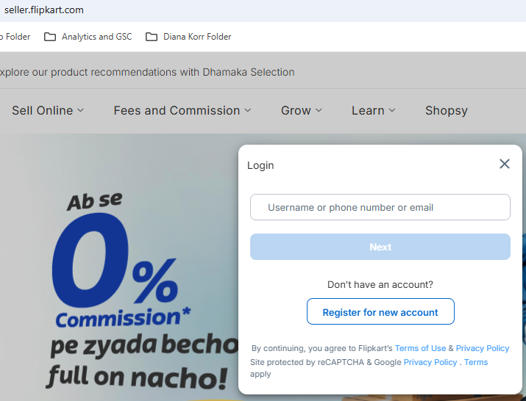This screenshot has width=526, height=401.
Task: Open the Terms of Use link
Action: 420,348
